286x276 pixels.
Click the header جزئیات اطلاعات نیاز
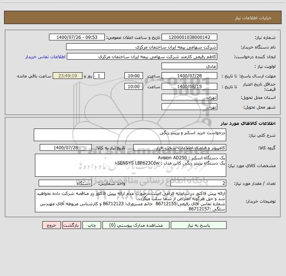pos(253,18)
